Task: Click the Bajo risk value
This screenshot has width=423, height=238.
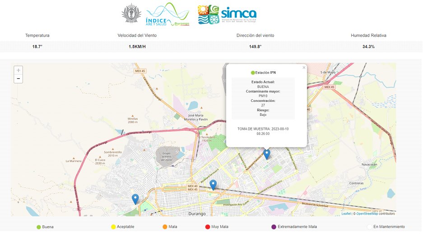Action: pyautogui.click(x=263, y=114)
